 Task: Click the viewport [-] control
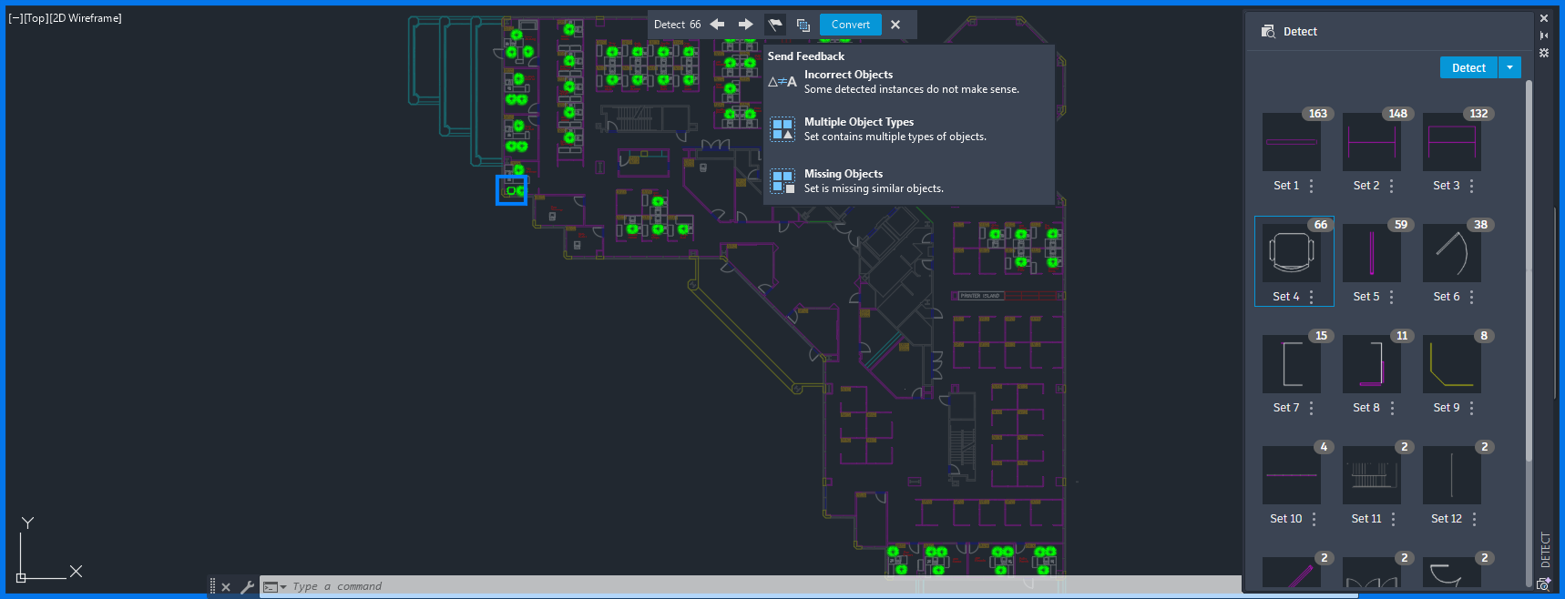15,18
